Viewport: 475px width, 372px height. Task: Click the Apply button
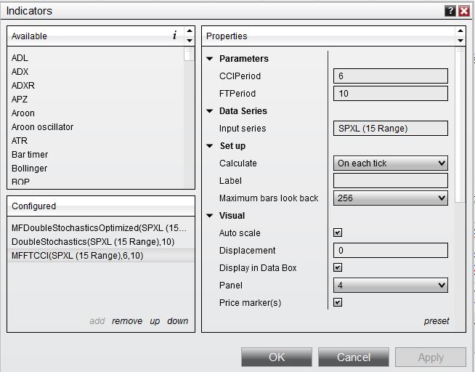[x=431, y=357]
